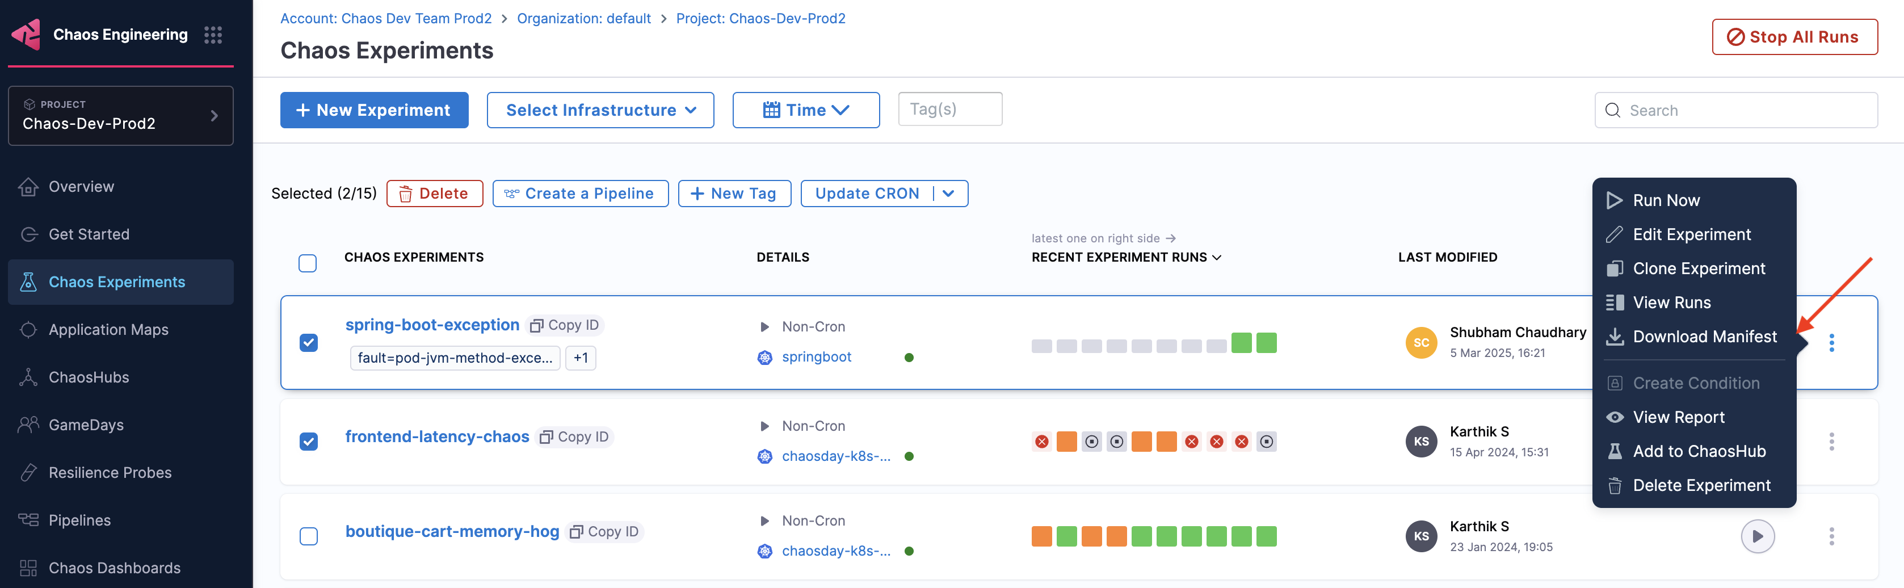Viewport: 1904px width, 588px height.
Task: Run the boutique-cart-memory-hog experiment play button
Action: click(1757, 536)
